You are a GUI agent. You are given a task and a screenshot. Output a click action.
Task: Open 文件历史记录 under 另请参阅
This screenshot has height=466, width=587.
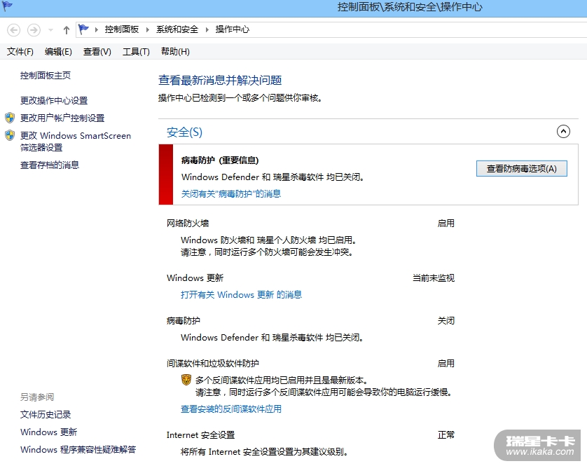coord(46,415)
